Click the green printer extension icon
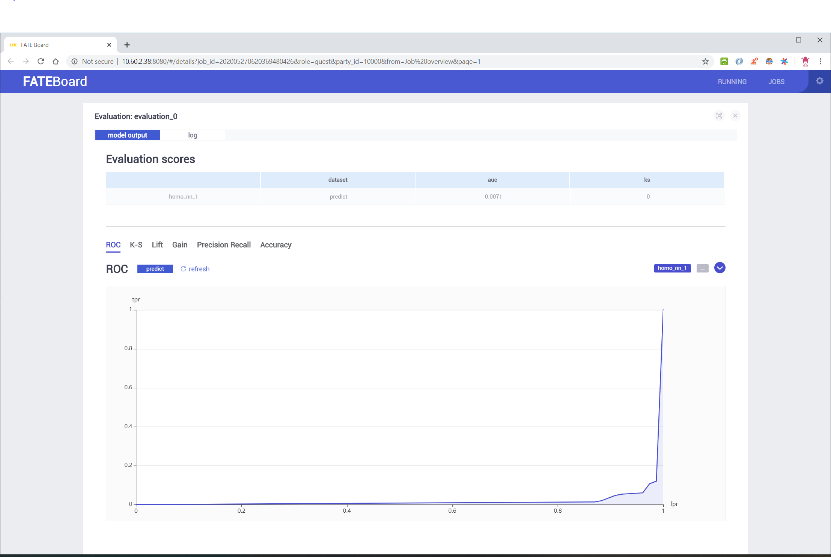This screenshot has height=557, width=831. [x=724, y=62]
